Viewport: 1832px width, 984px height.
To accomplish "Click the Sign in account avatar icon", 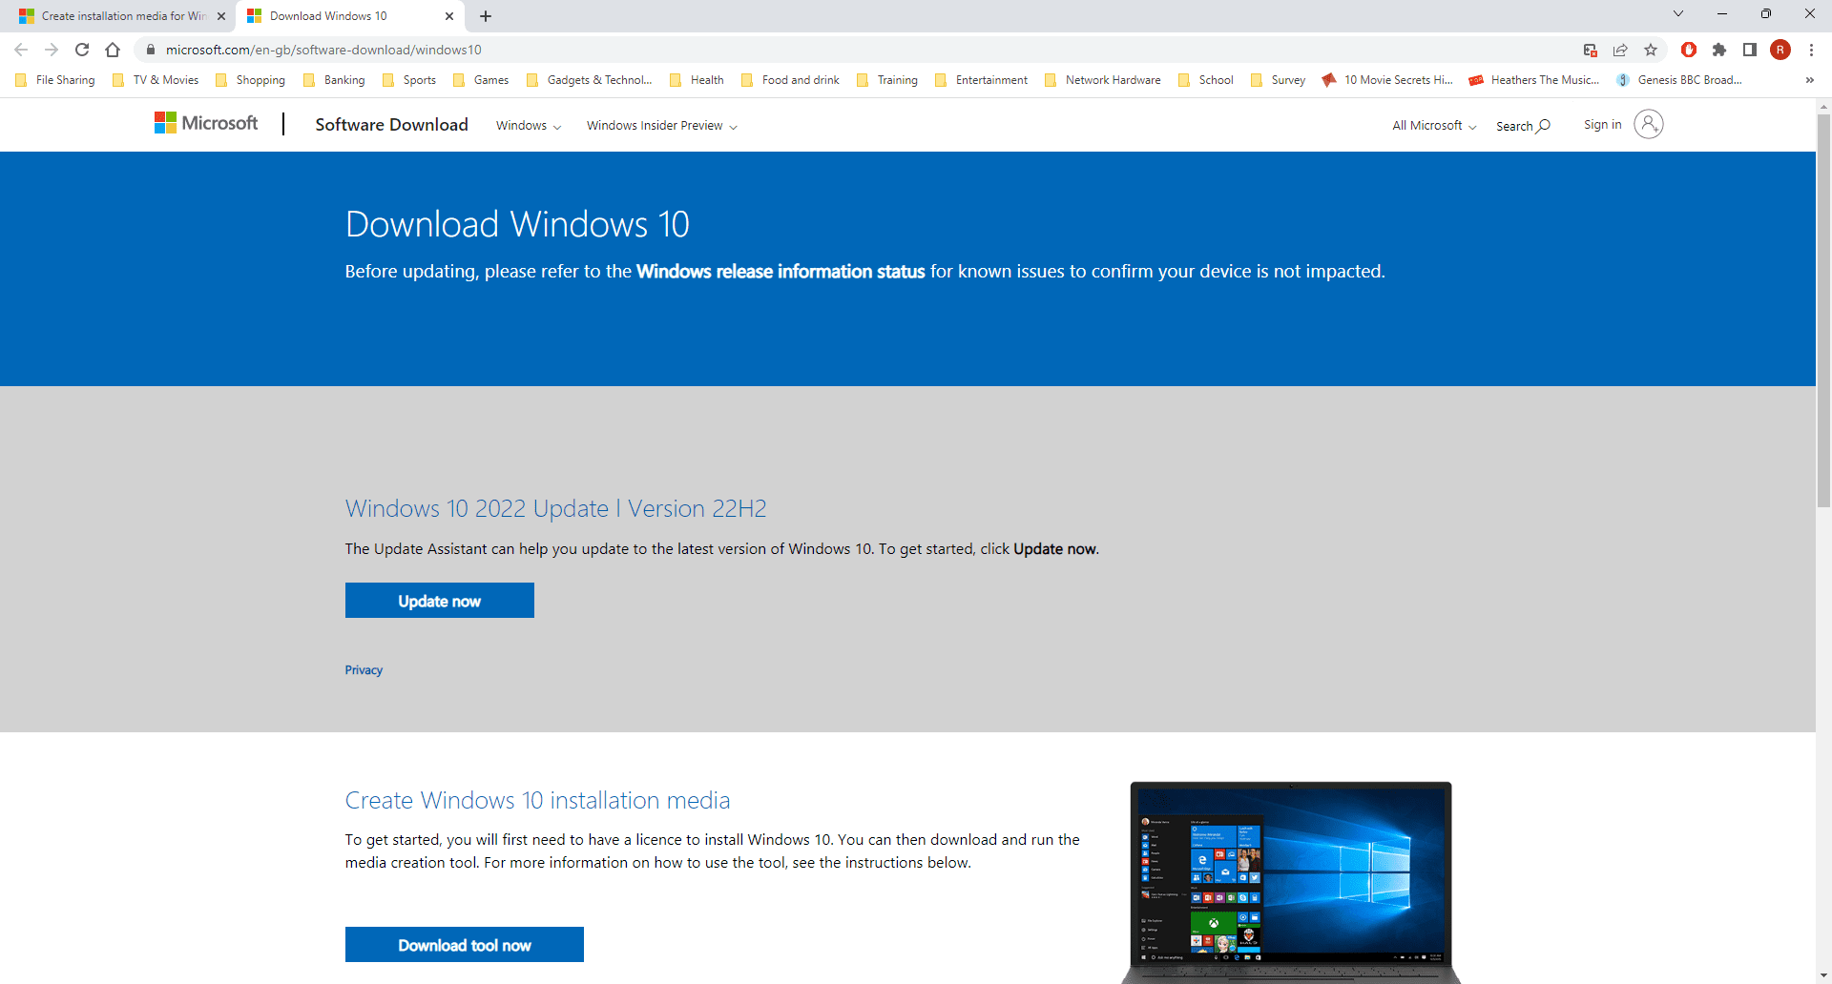I will tap(1648, 124).
